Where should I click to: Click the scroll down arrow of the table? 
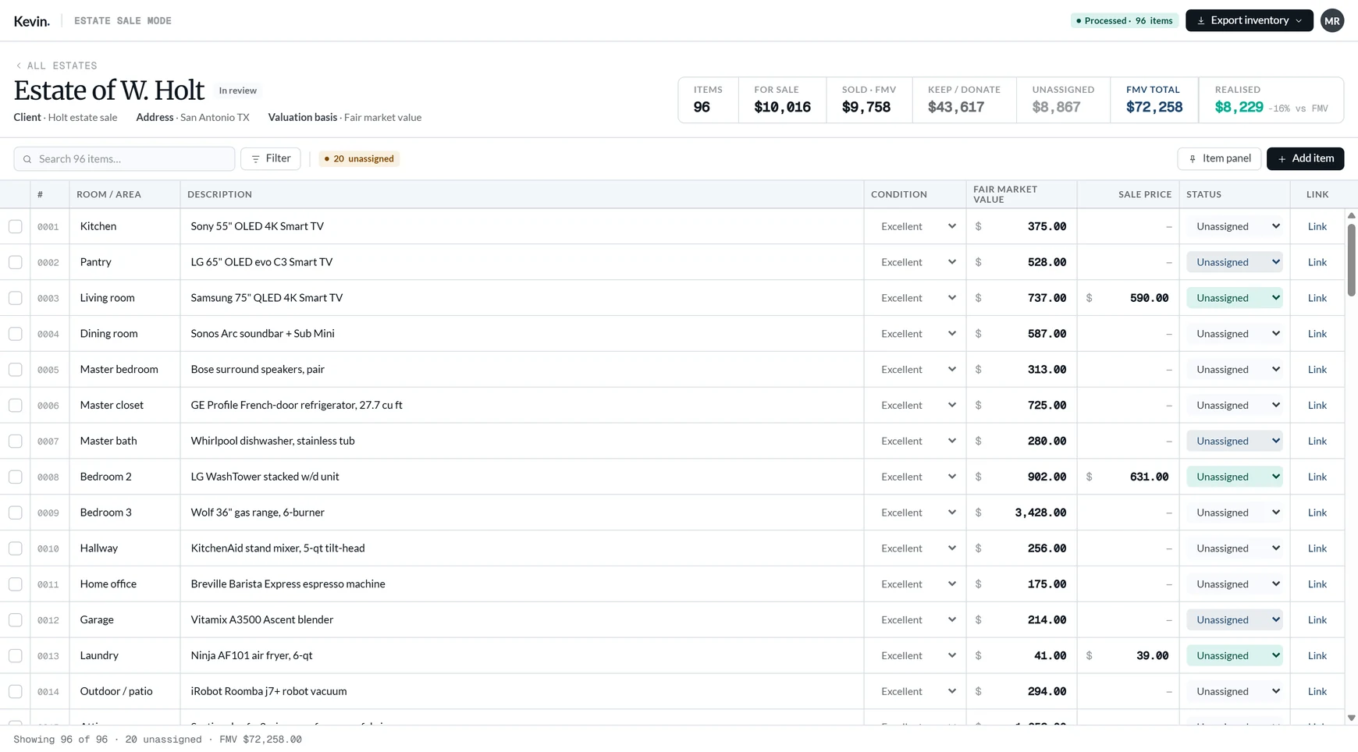pyautogui.click(x=1351, y=718)
